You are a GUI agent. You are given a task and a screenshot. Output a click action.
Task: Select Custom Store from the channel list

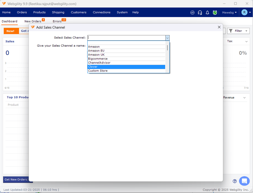(x=126, y=71)
